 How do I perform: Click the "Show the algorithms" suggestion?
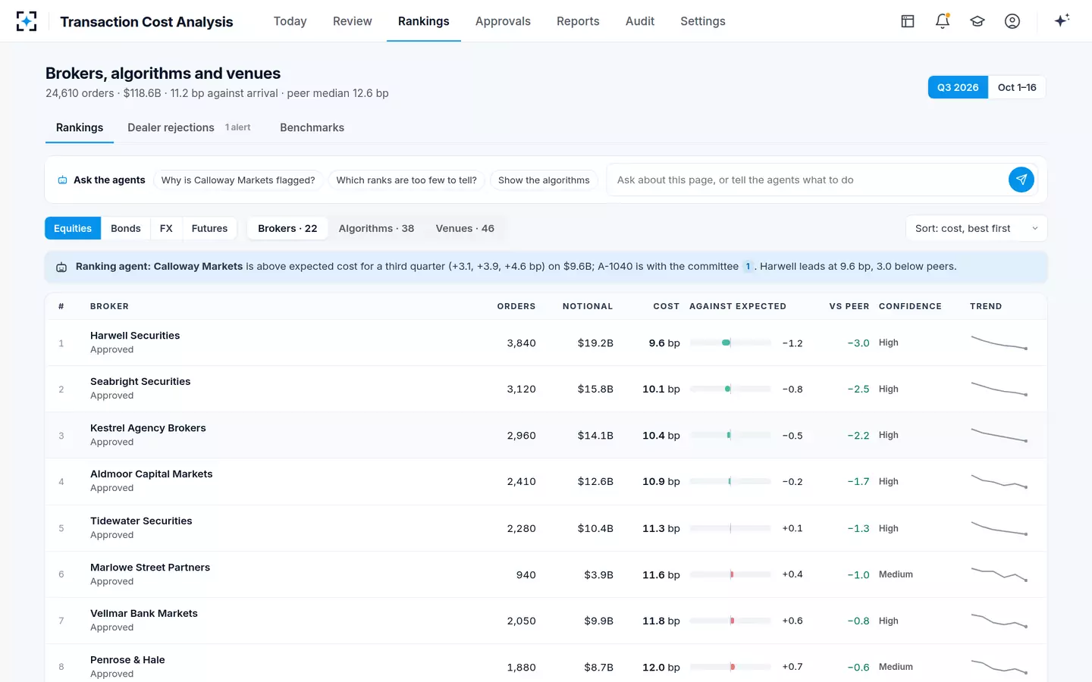pyautogui.click(x=544, y=180)
